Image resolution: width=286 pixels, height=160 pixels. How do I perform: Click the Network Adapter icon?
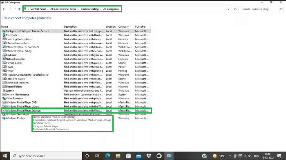[4, 59]
